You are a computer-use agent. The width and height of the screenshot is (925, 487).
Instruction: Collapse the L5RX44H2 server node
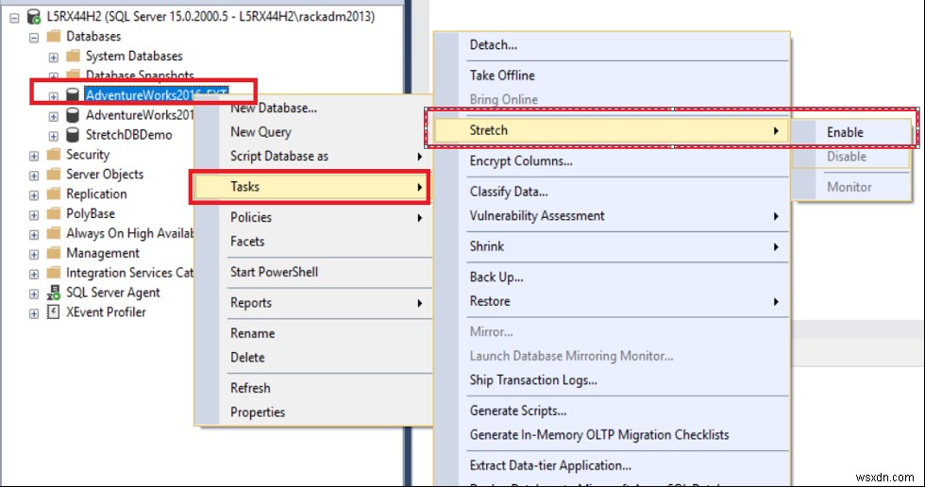(14, 18)
